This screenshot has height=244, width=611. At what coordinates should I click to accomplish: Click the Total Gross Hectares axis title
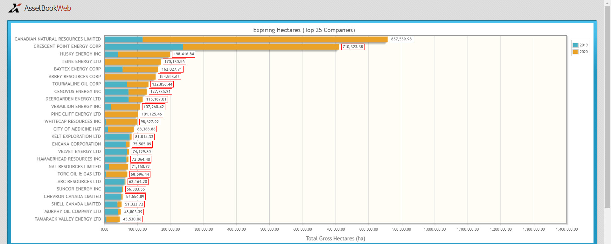tap(336, 239)
